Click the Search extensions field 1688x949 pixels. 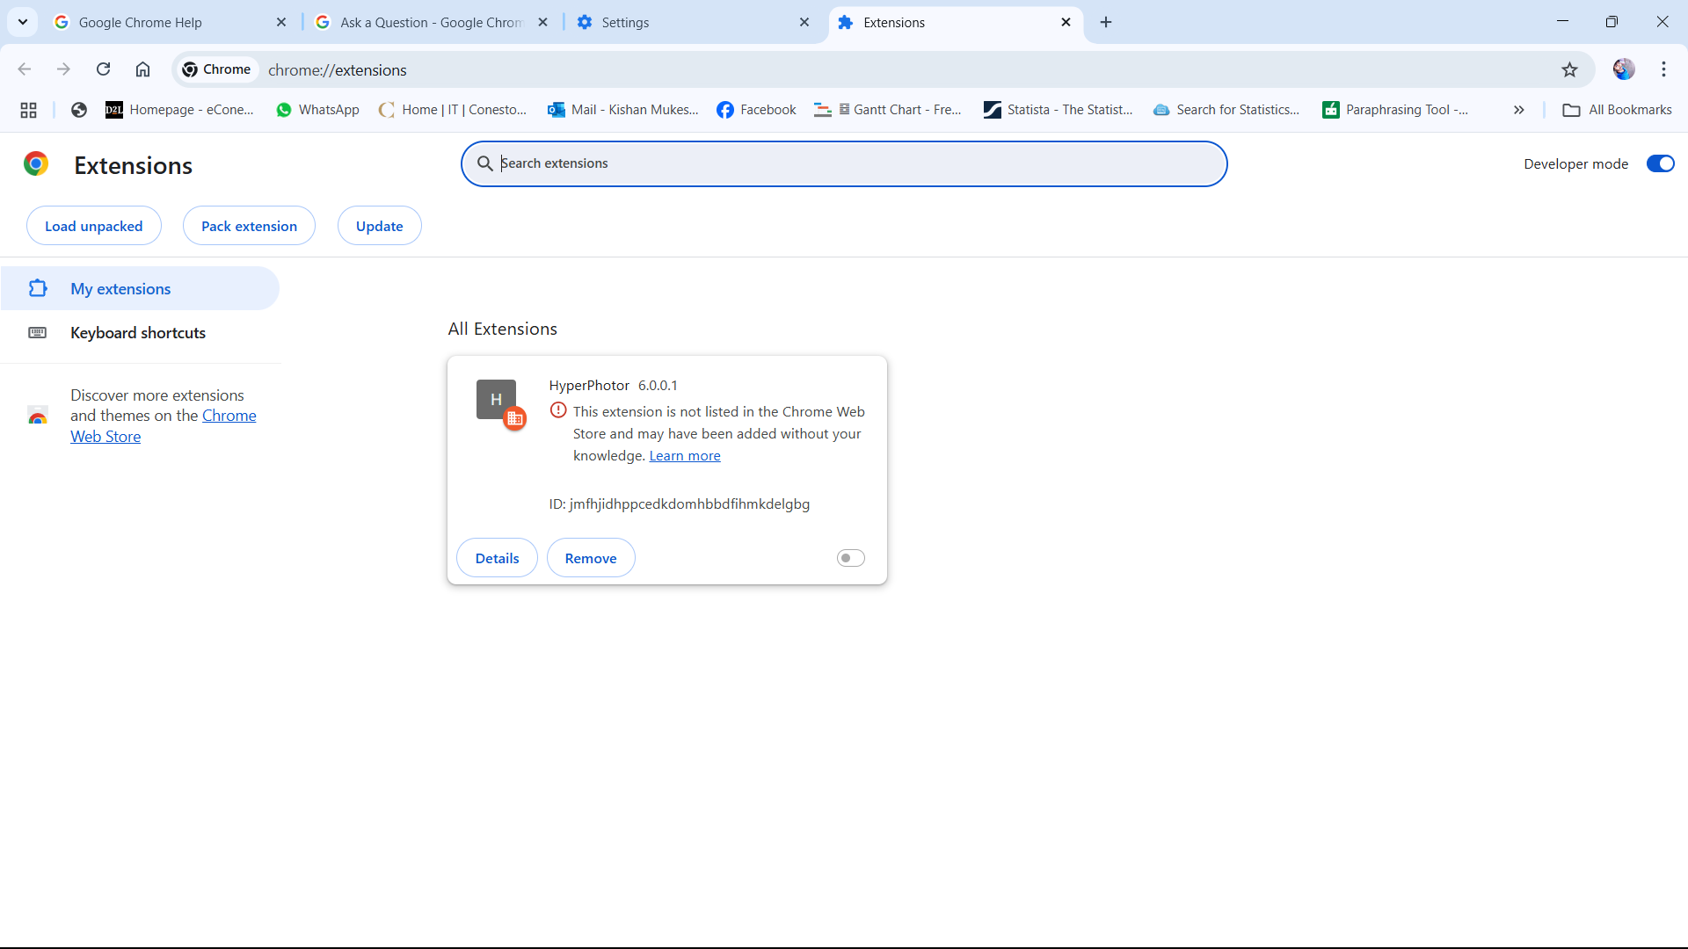click(x=844, y=163)
